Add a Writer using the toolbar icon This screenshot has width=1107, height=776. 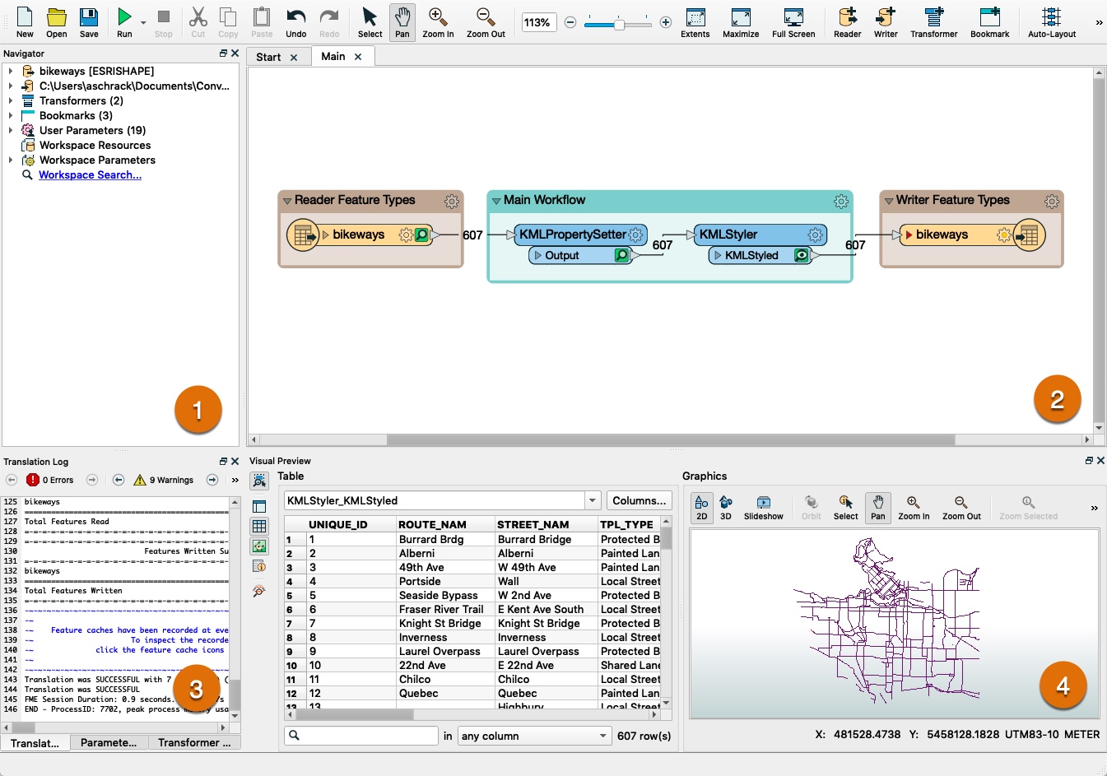pos(886,22)
